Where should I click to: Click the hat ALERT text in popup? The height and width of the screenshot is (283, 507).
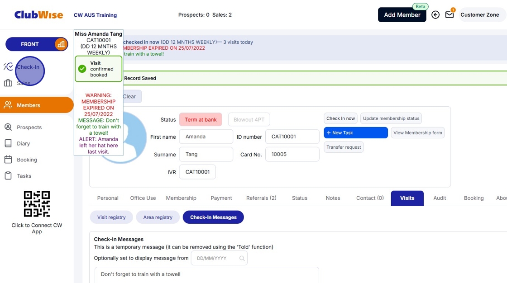pos(99,146)
